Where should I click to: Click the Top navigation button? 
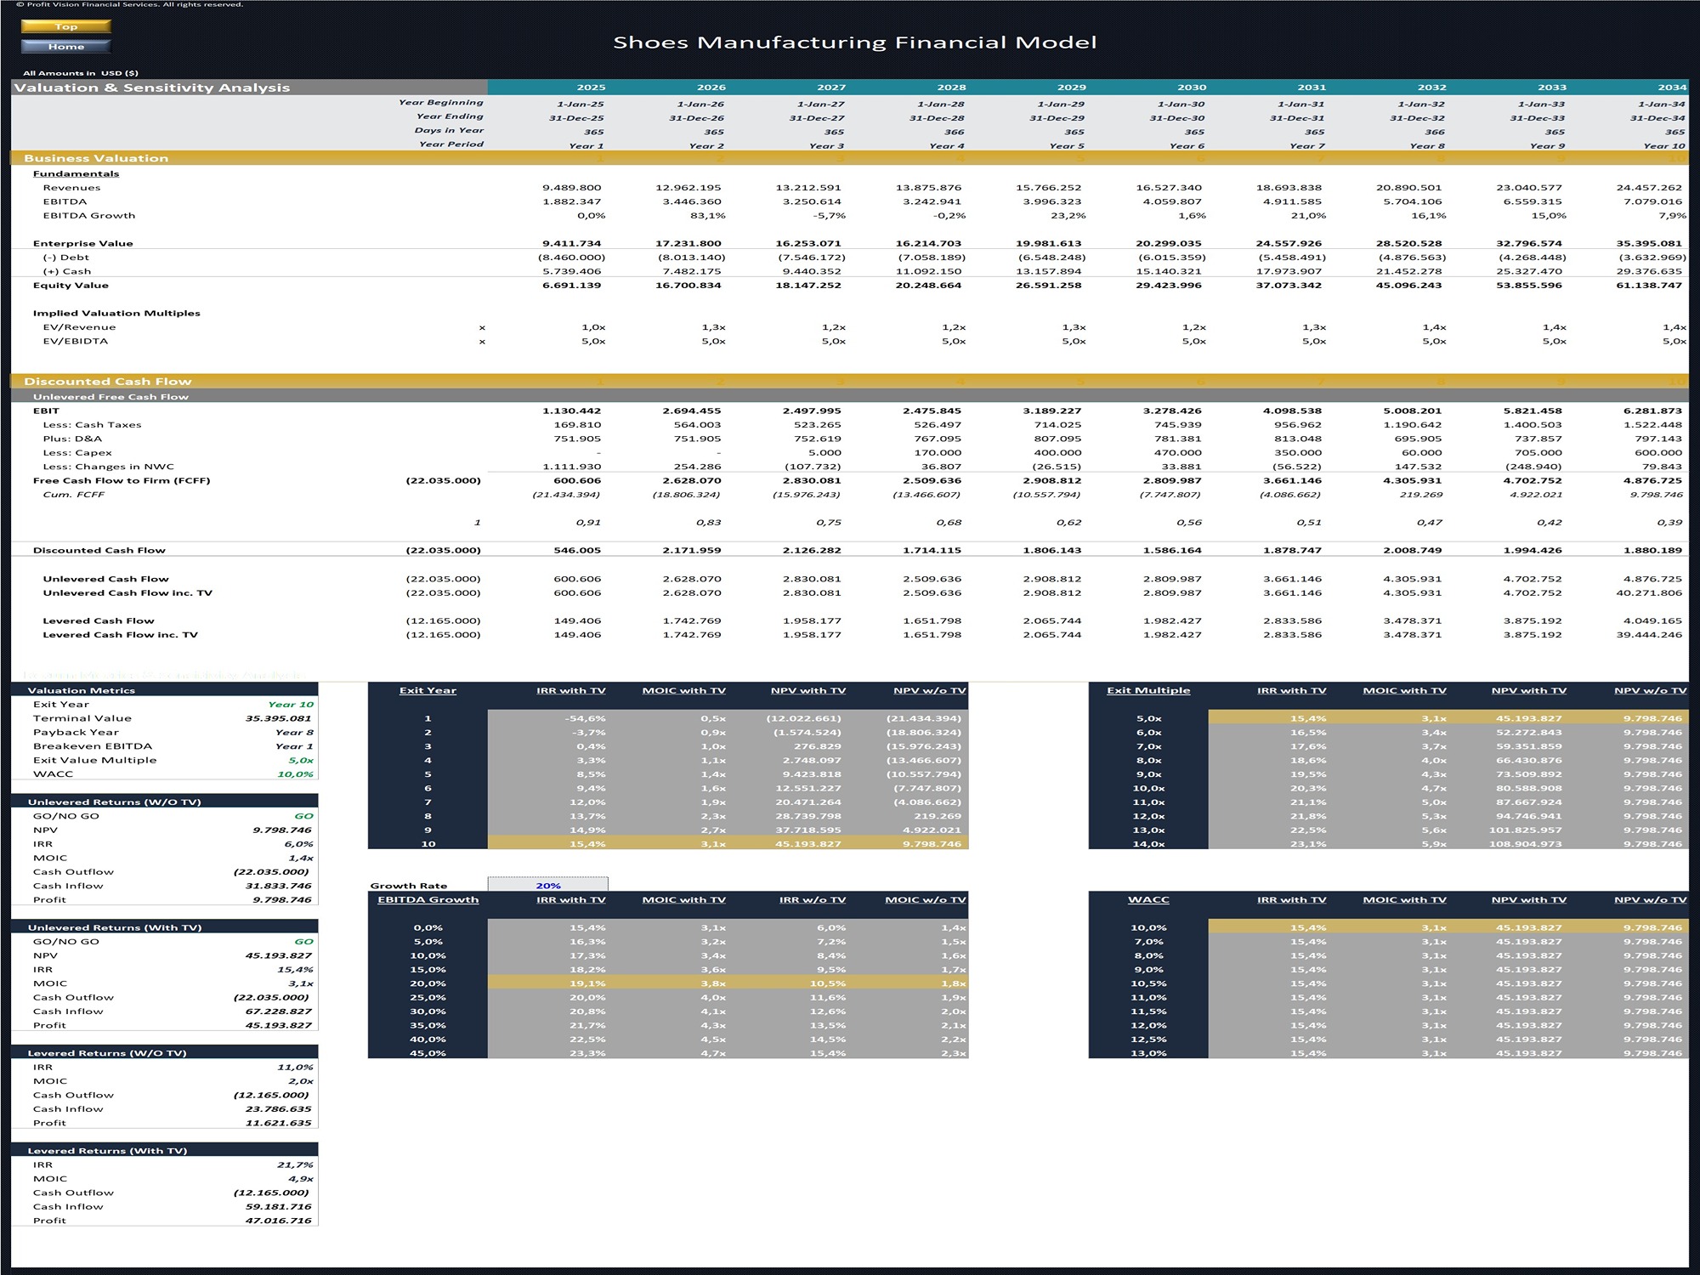click(66, 26)
